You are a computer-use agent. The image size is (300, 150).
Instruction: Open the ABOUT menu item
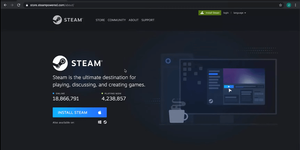(x=134, y=20)
